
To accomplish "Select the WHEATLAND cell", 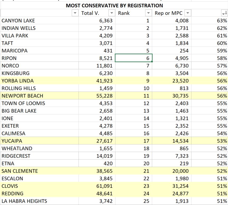I will pos(40,149).
